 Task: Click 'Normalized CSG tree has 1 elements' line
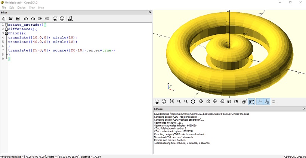(x=173, y=137)
